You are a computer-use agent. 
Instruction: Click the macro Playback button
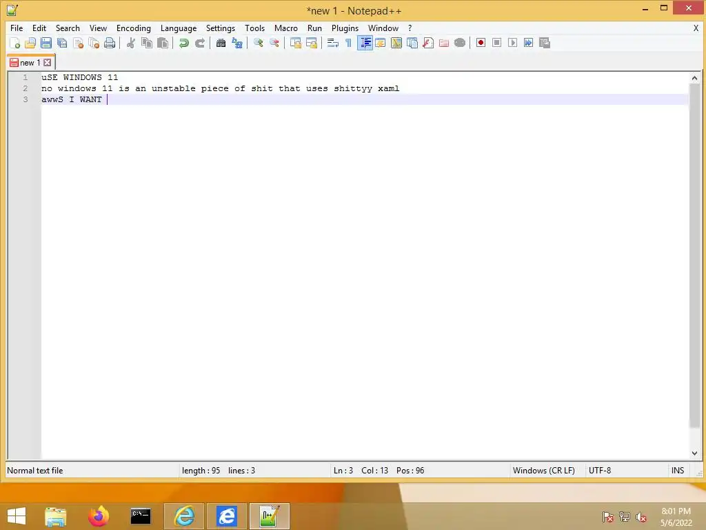pos(512,43)
